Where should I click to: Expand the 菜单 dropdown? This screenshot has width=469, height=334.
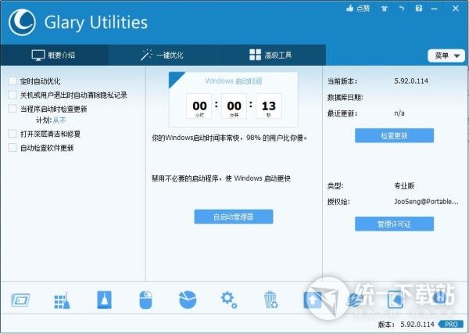pos(446,56)
